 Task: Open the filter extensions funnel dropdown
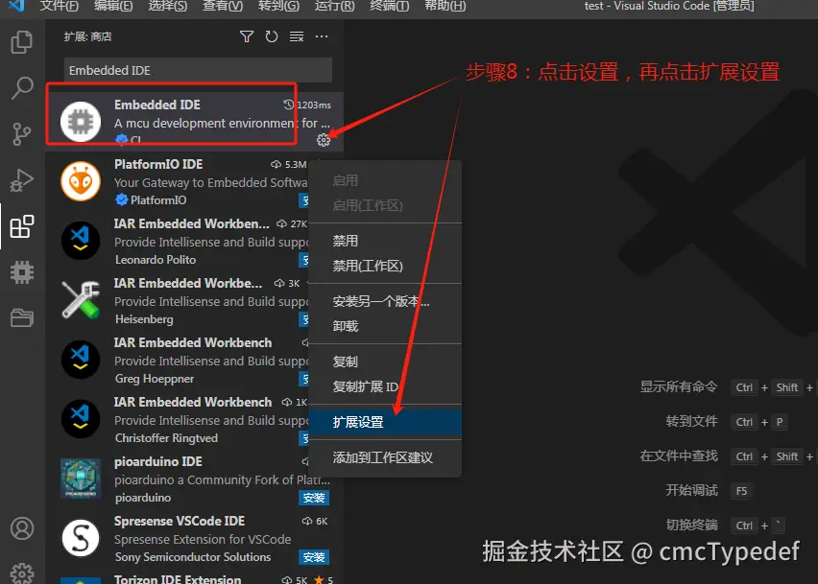(x=246, y=36)
